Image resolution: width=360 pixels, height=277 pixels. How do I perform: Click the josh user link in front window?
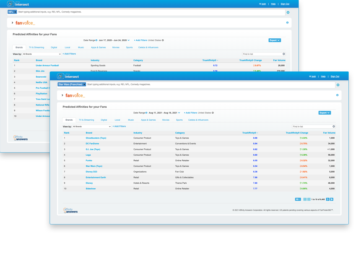(314, 77)
